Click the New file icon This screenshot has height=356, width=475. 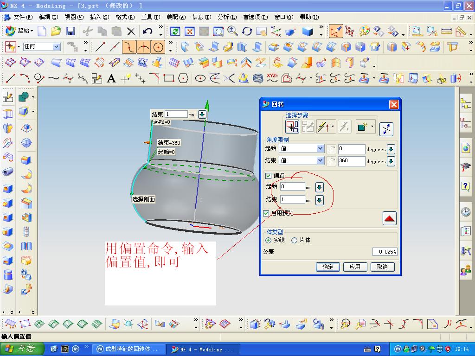(42, 31)
